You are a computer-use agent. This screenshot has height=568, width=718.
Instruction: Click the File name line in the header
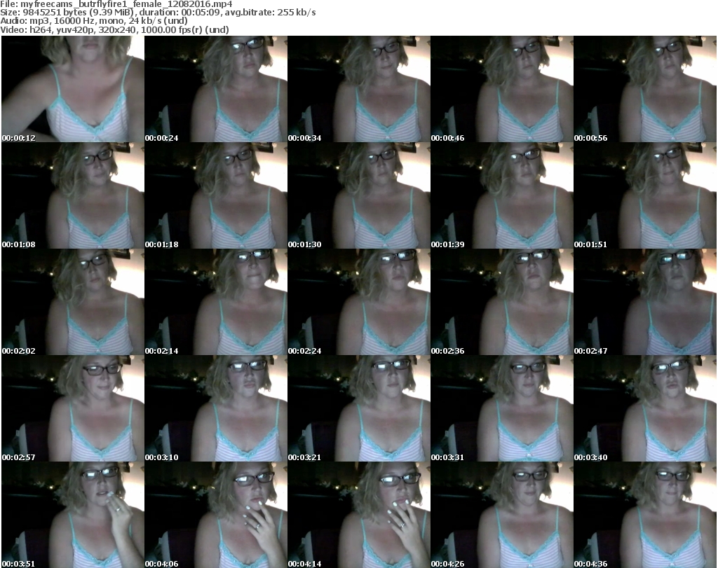116,4
